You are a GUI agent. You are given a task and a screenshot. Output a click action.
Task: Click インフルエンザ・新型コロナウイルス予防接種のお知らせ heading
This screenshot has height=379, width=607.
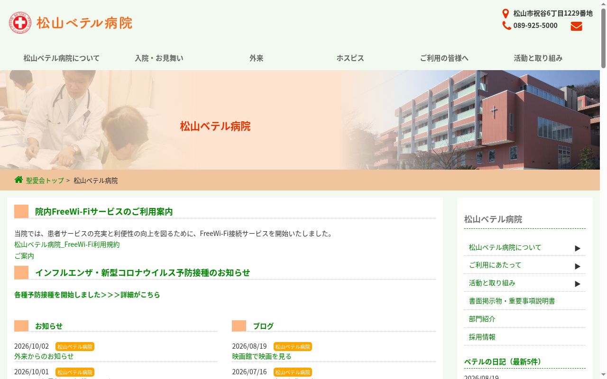[142, 272]
